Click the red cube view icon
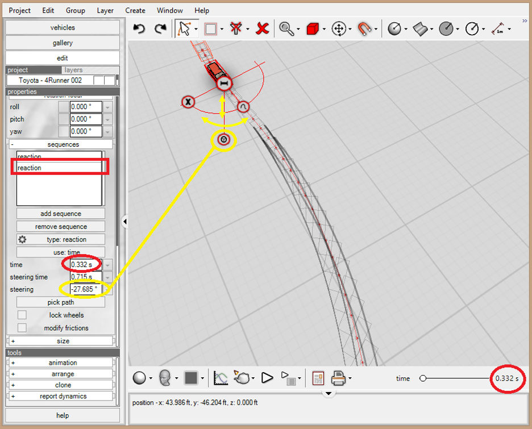 tap(313, 29)
